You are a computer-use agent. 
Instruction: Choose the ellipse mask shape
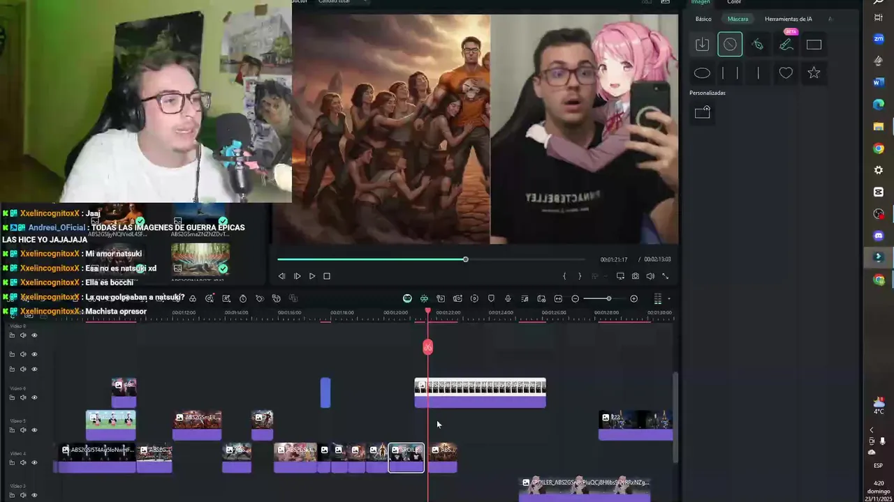702,73
